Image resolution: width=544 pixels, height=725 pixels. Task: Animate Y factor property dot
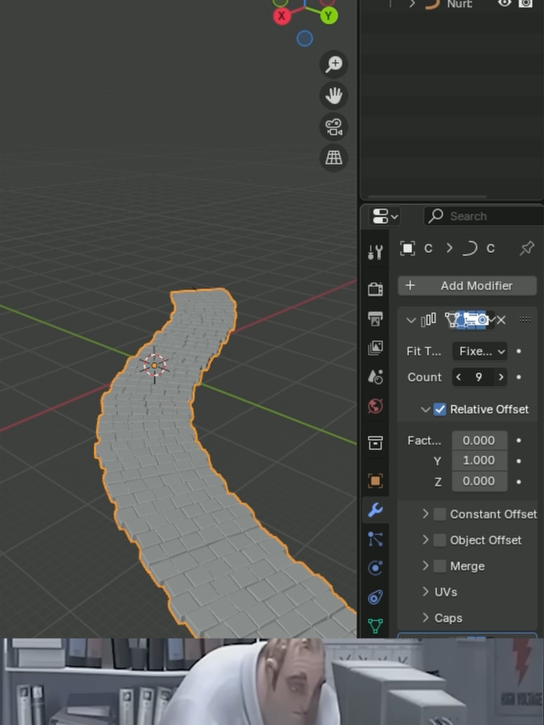[x=519, y=461]
